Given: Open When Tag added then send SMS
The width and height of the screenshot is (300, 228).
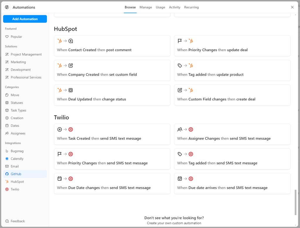Looking at the screenshot, I should point(232,159).
